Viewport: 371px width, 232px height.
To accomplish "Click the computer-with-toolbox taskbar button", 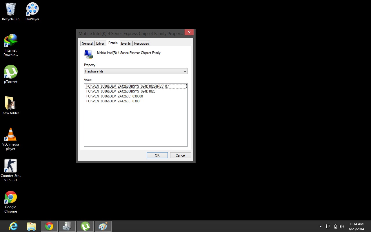I will tap(67, 226).
